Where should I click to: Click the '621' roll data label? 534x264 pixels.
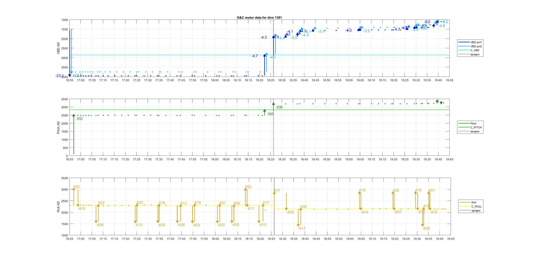(222, 203)
